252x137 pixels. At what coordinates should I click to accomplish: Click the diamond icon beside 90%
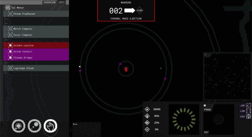point(147,116)
